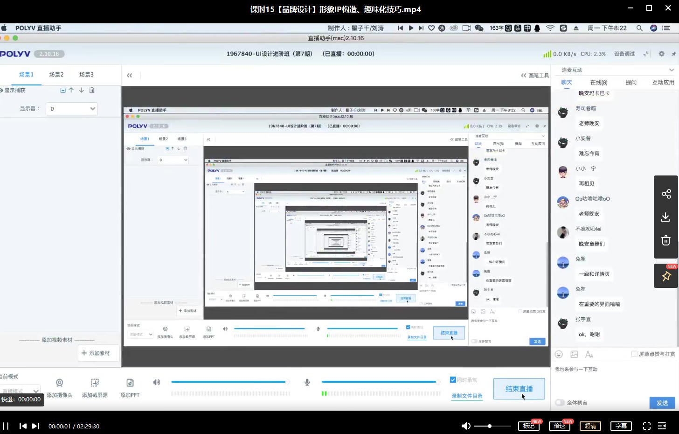Viewport: 679px width, 434px height.
Task: Click the download icon in right sidebar
Action: tap(666, 217)
